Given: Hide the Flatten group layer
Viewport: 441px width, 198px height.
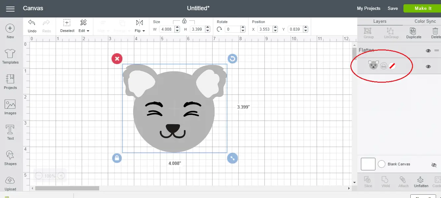Looking at the screenshot, I should click(x=428, y=51).
